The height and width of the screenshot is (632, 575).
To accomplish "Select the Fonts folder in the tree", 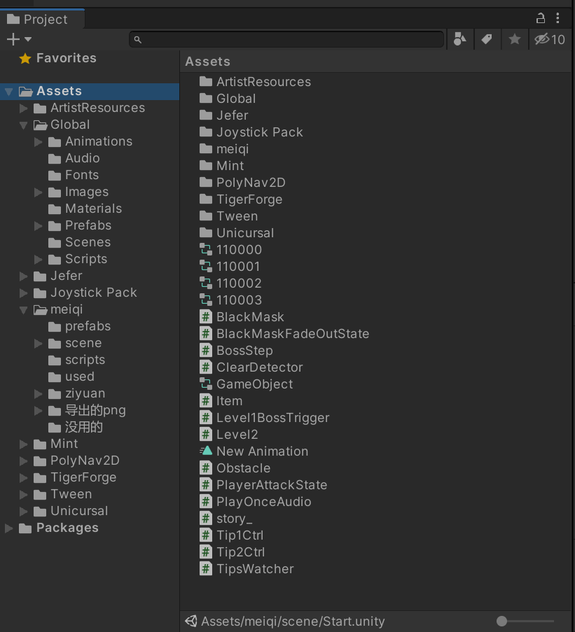I will (74, 175).
